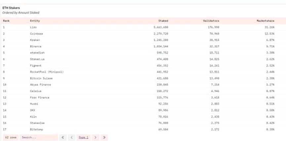Sort by the Entity column header
This screenshot has width=286, height=141.
click(x=35, y=21)
